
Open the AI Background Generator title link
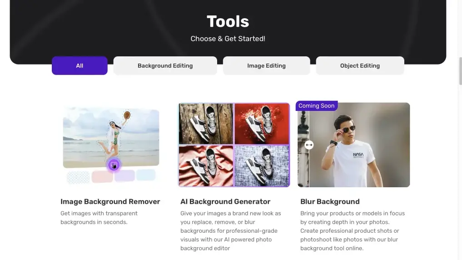225,202
